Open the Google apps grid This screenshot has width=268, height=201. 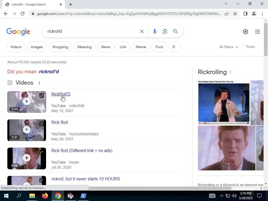pos(258,32)
